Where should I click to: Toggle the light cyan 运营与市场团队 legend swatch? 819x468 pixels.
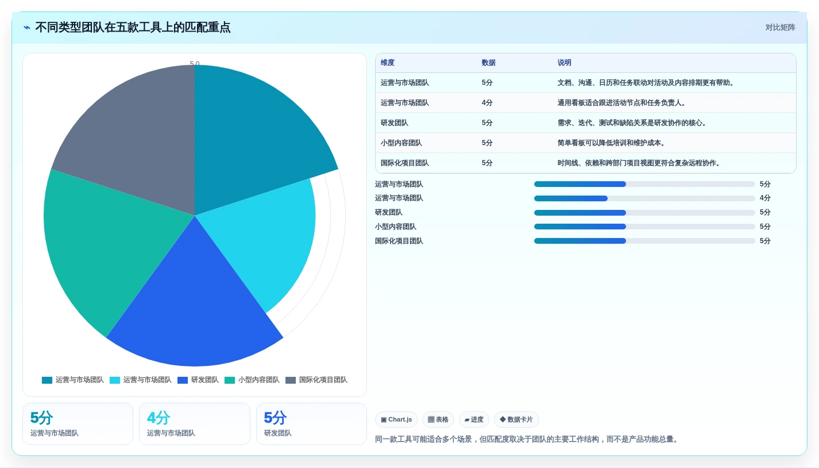(x=115, y=380)
